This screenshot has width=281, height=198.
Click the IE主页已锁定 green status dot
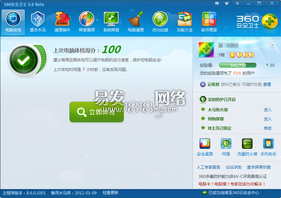203,128
